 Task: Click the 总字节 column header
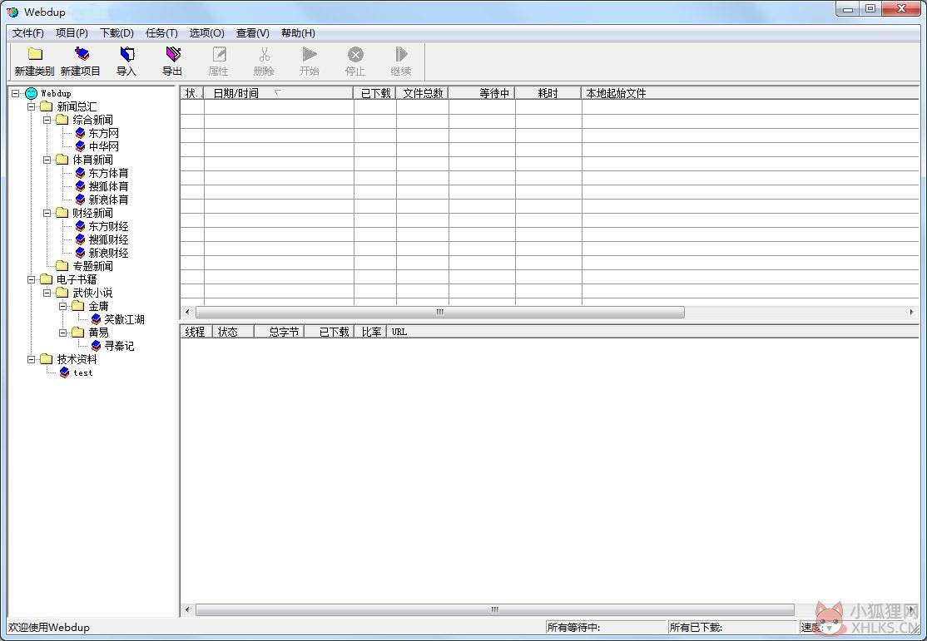279,332
